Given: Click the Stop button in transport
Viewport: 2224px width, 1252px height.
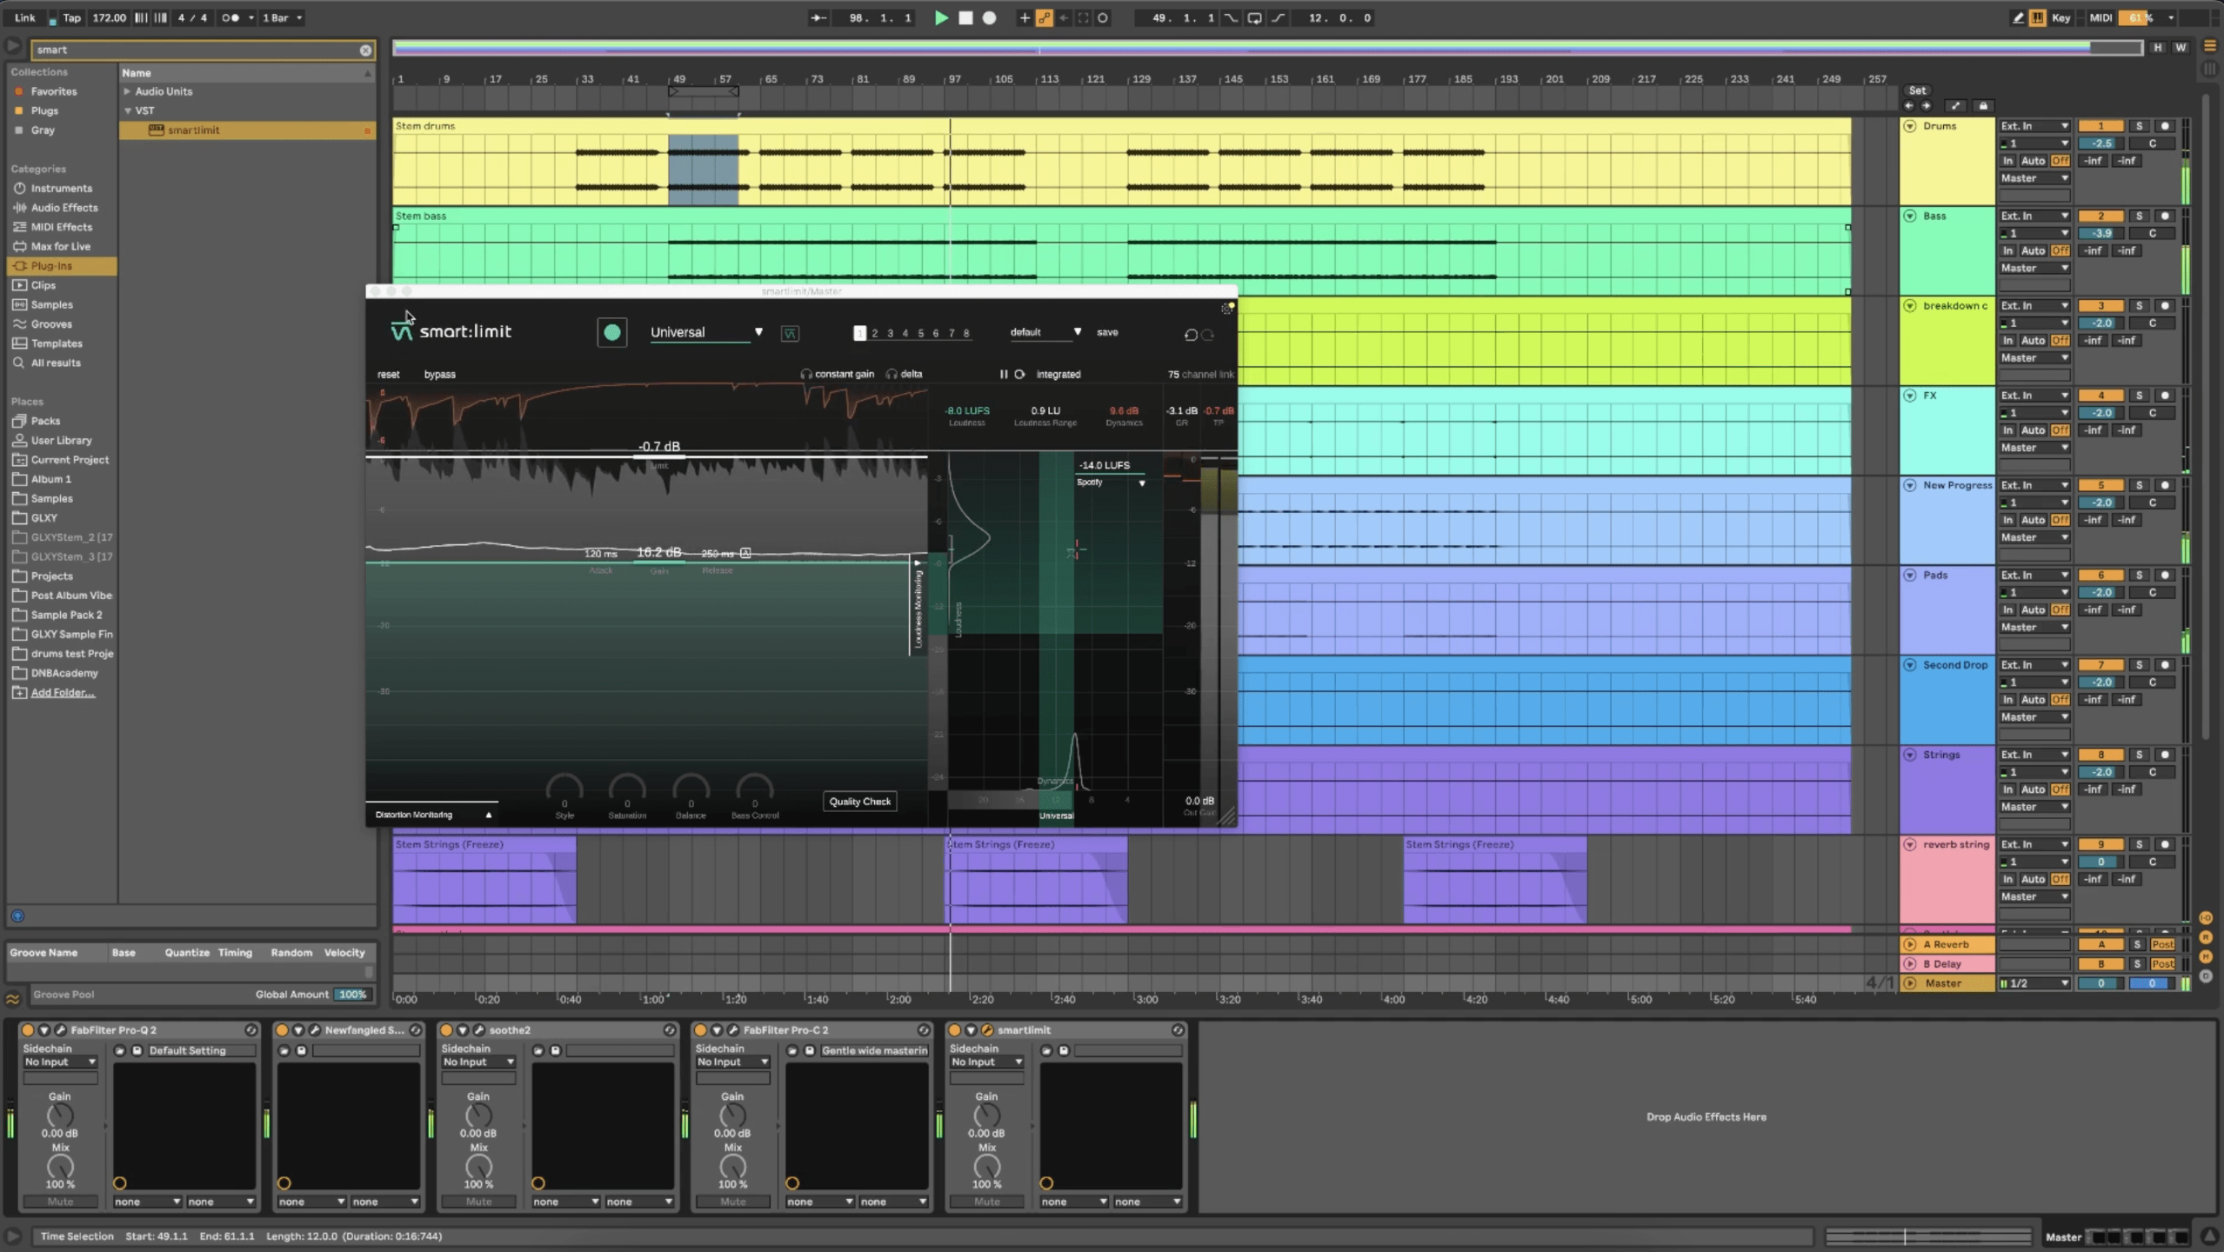Looking at the screenshot, I should (965, 17).
